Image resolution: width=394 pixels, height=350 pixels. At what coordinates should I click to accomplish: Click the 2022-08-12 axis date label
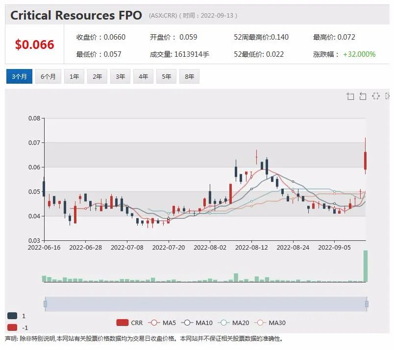251,248
